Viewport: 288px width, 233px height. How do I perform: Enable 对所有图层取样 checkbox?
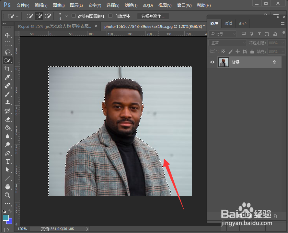tap(74, 16)
